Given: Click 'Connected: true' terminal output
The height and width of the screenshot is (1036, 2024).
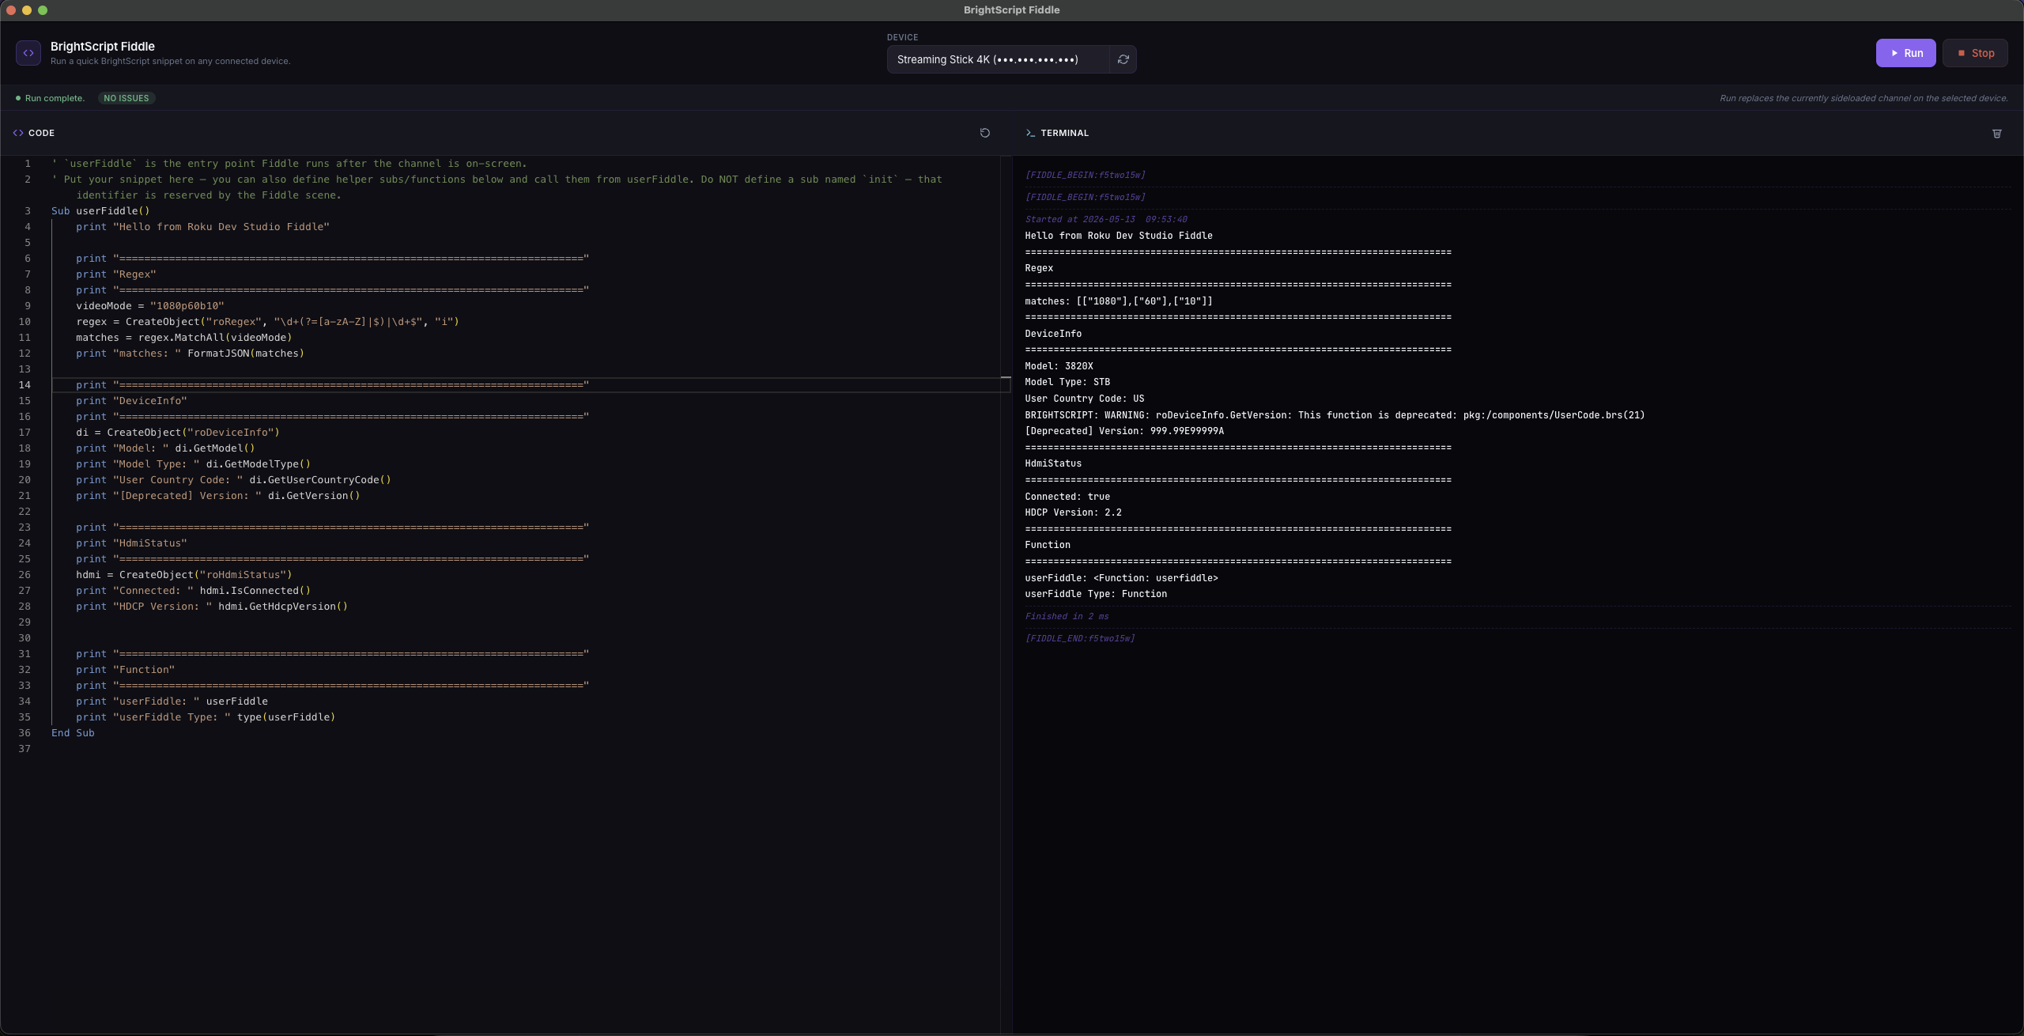Looking at the screenshot, I should (x=1067, y=497).
